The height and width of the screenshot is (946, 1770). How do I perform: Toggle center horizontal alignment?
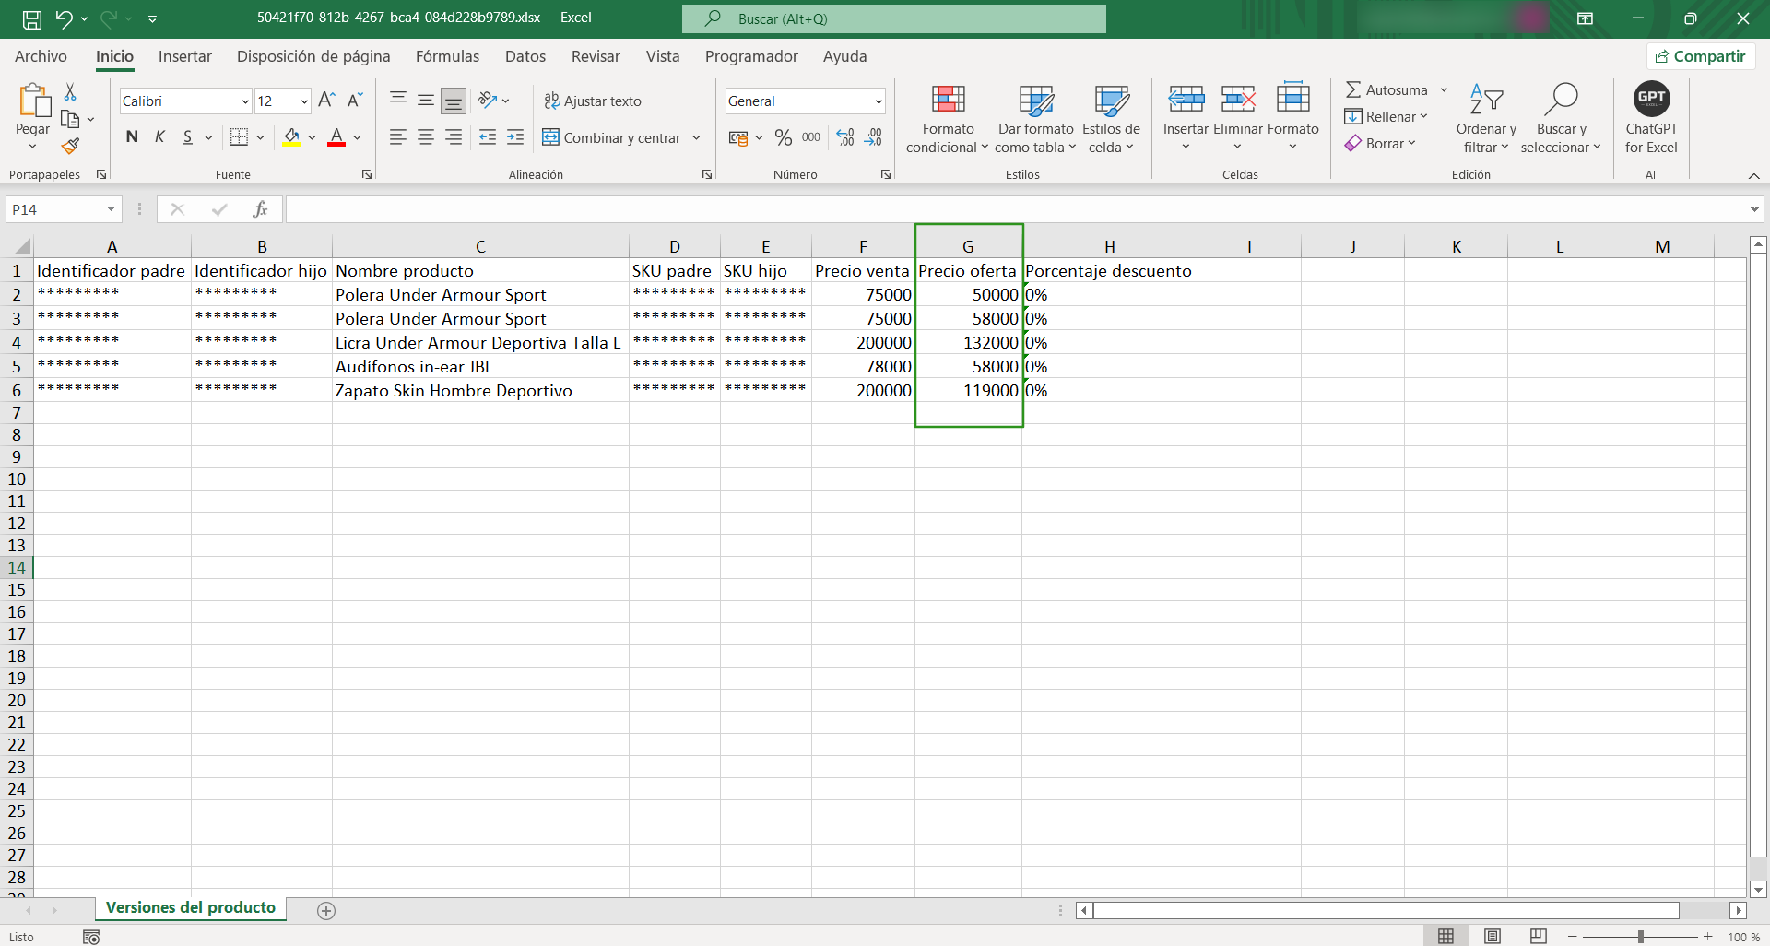426,137
